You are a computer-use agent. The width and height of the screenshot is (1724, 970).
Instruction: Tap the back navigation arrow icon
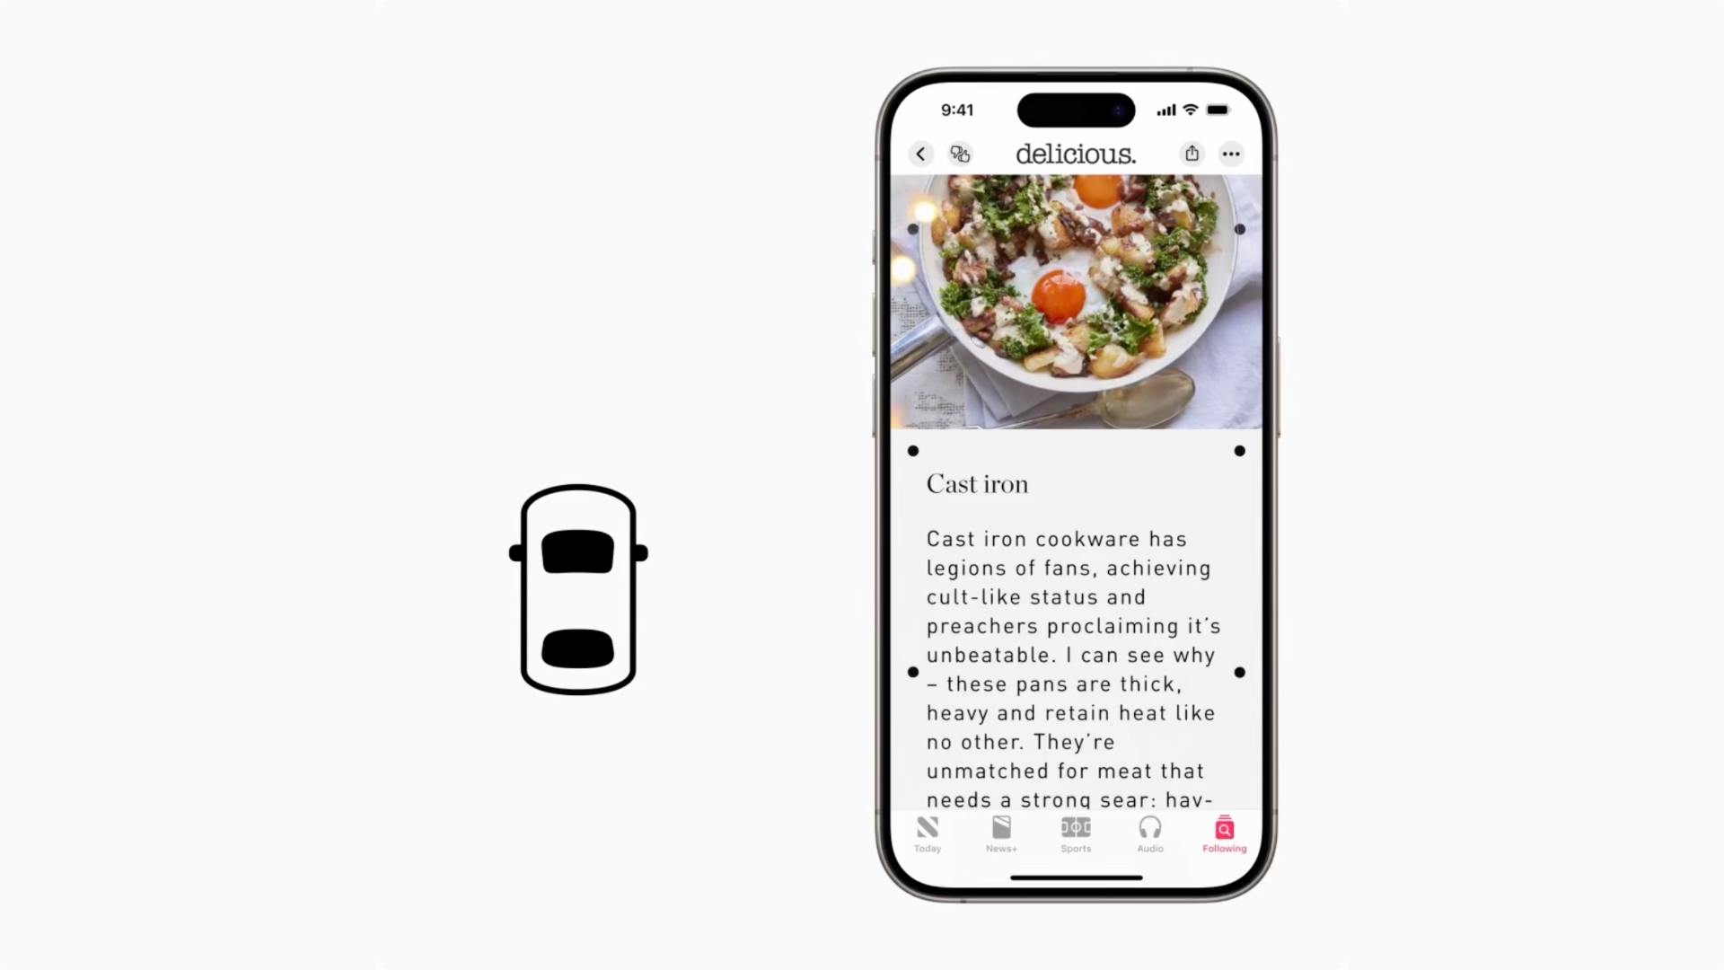[x=922, y=154]
